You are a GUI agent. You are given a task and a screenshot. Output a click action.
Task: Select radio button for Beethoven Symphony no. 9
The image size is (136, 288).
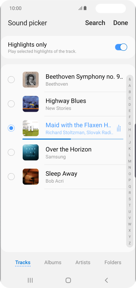pyautogui.click(x=11, y=80)
